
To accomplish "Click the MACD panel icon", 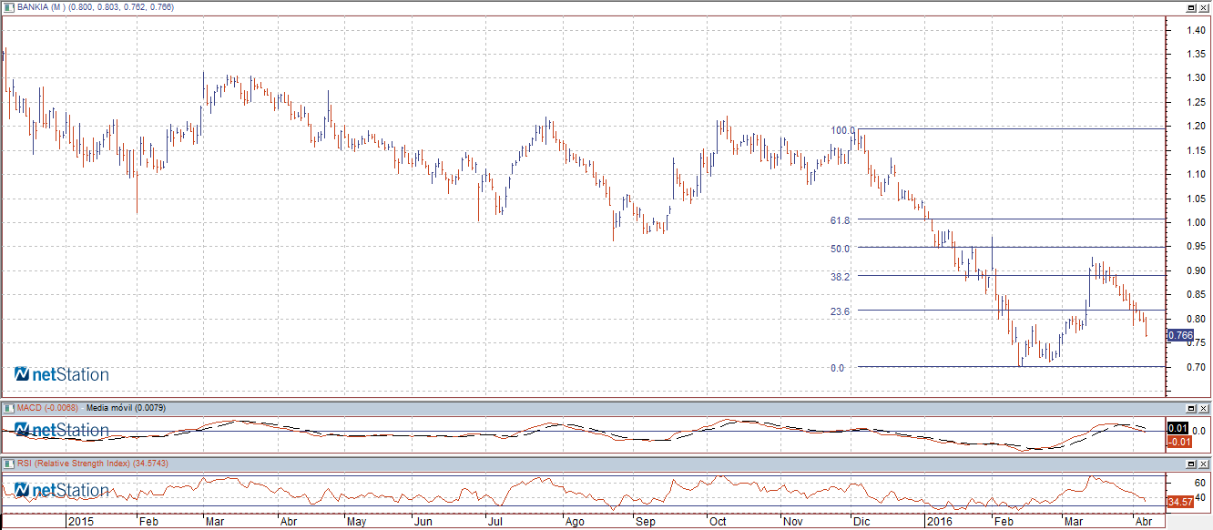I will 9,407.
